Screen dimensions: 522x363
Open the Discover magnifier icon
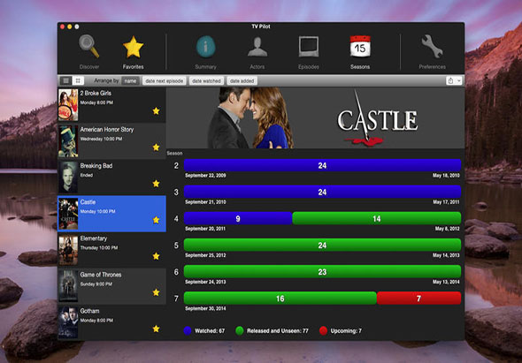click(88, 47)
